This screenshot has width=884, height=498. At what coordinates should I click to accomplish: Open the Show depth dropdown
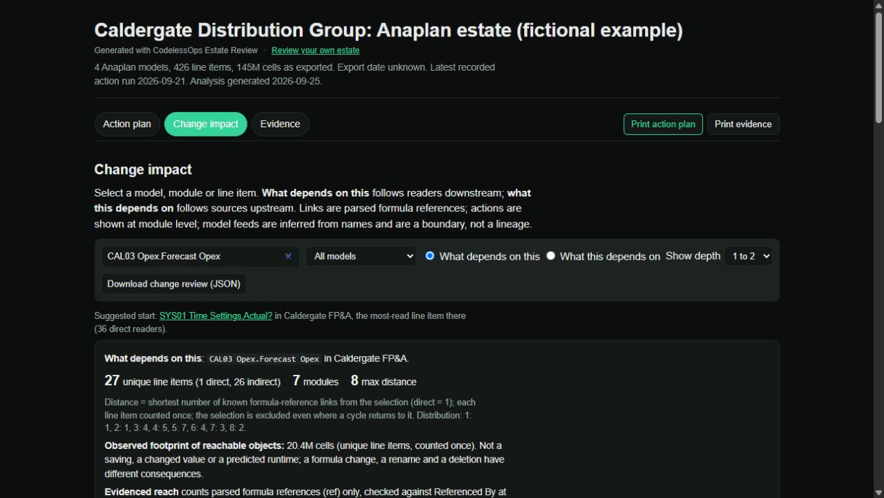click(x=748, y=256)
